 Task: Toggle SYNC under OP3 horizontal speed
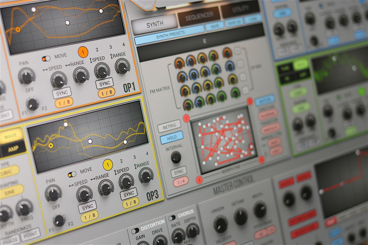tap(87, 207)
